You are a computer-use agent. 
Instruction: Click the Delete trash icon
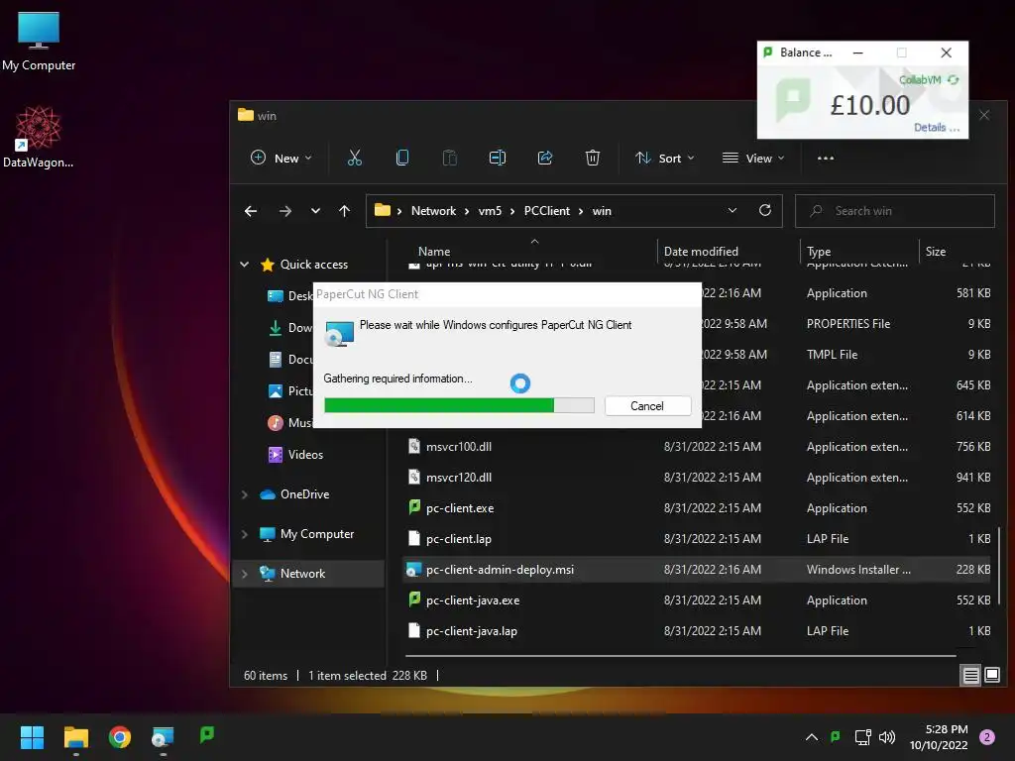(x=593, y=158)
